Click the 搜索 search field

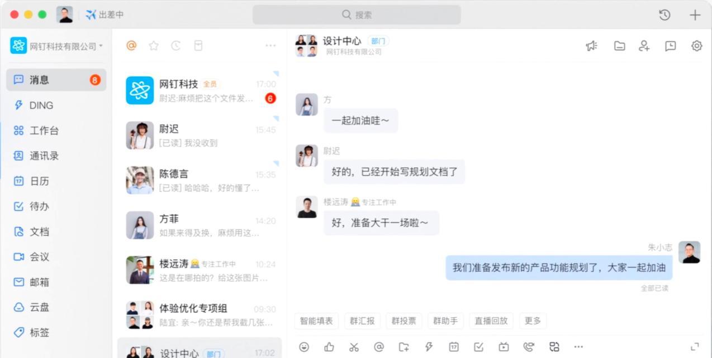point(357,15)
